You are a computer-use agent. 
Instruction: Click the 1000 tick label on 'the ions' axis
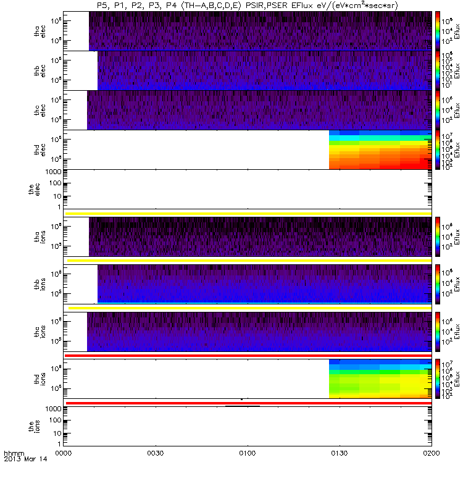click(54, 409)
